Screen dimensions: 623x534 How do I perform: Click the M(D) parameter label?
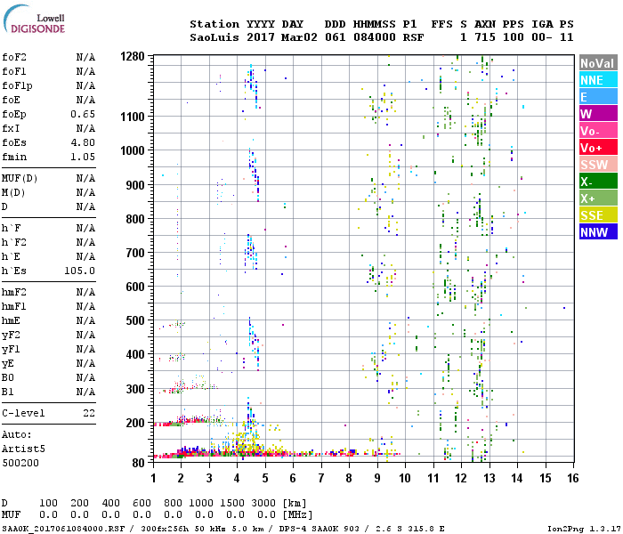[x=13, y=193]
